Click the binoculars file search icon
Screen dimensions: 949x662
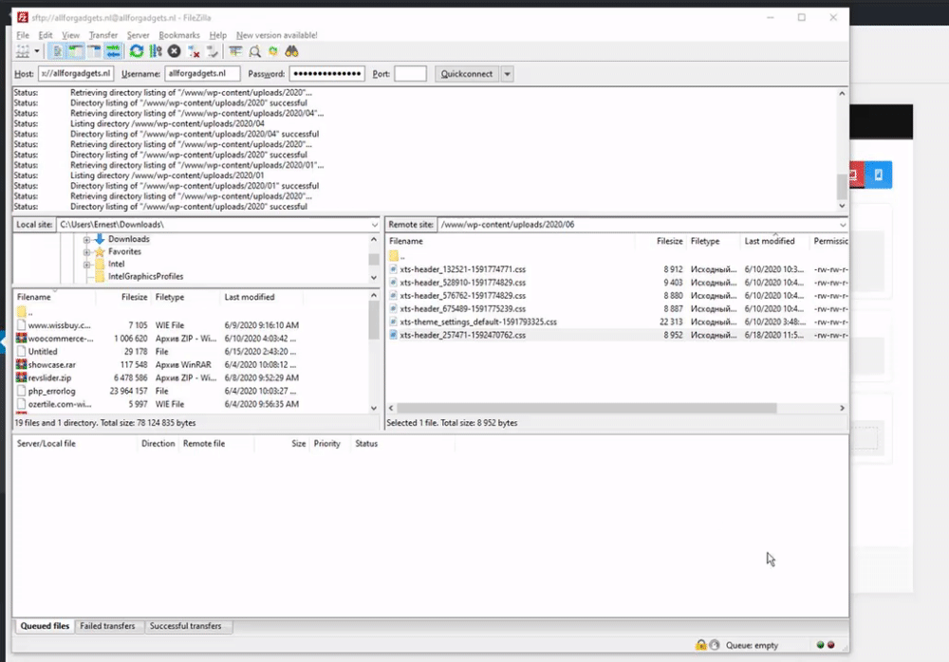(293, 51)
